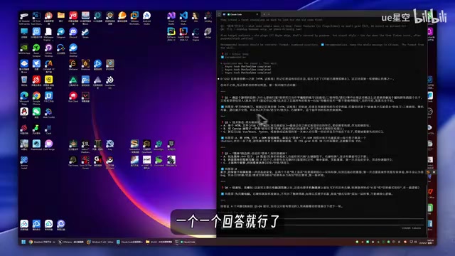
Task: Open the SteelSeries GG desktop shortcut
Action: (110, 82)
